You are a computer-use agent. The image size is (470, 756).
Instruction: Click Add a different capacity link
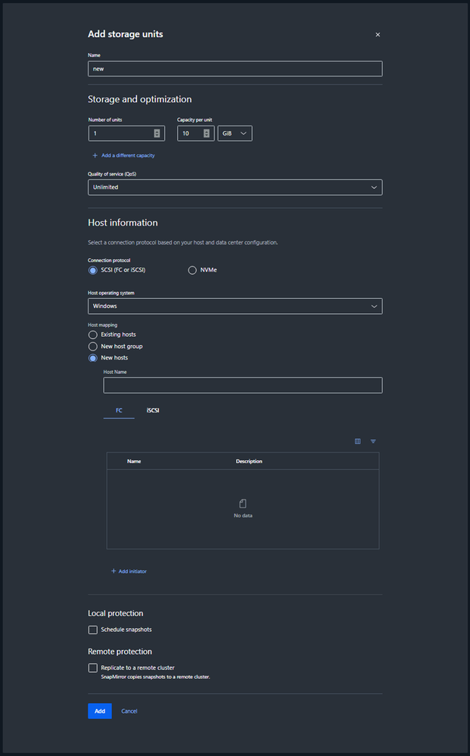coord(123,156)
